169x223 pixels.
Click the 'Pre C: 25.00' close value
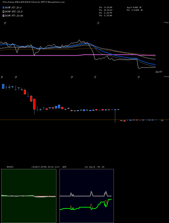(105, 16)
